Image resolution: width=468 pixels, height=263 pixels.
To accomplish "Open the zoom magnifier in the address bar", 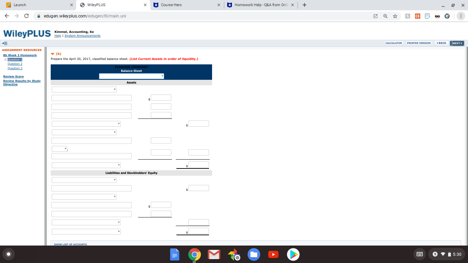I will (385, 16).
